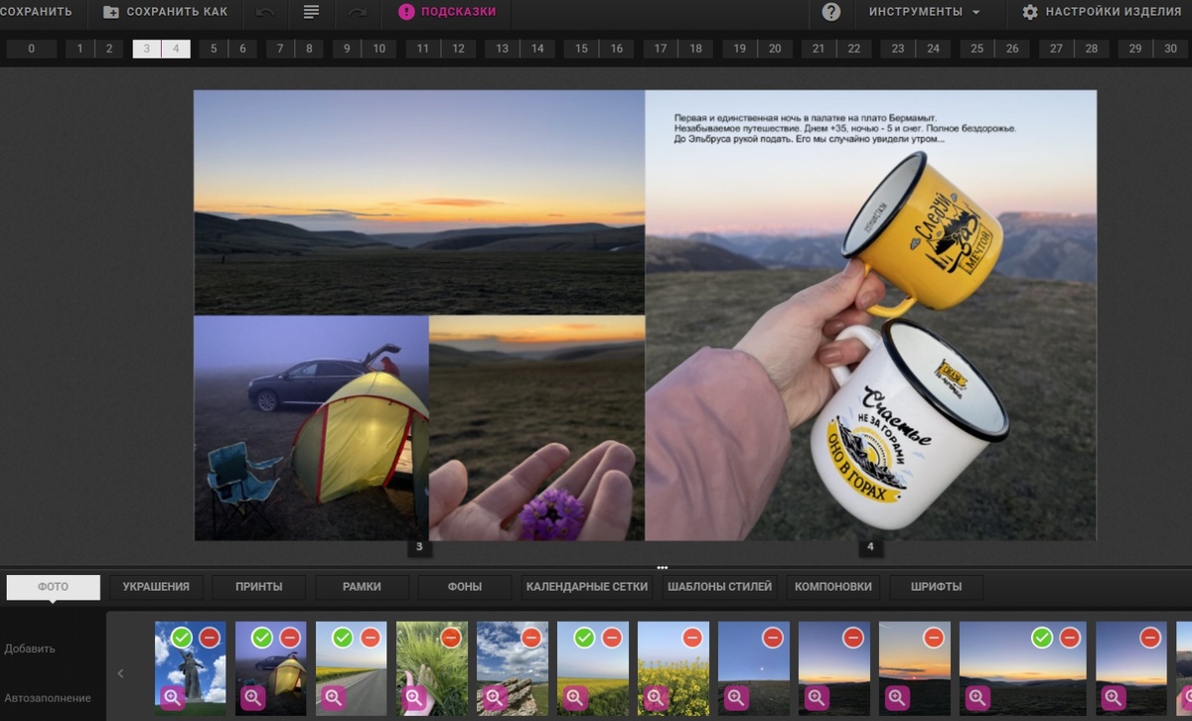Switch to the РАМКИ tab

362,587
